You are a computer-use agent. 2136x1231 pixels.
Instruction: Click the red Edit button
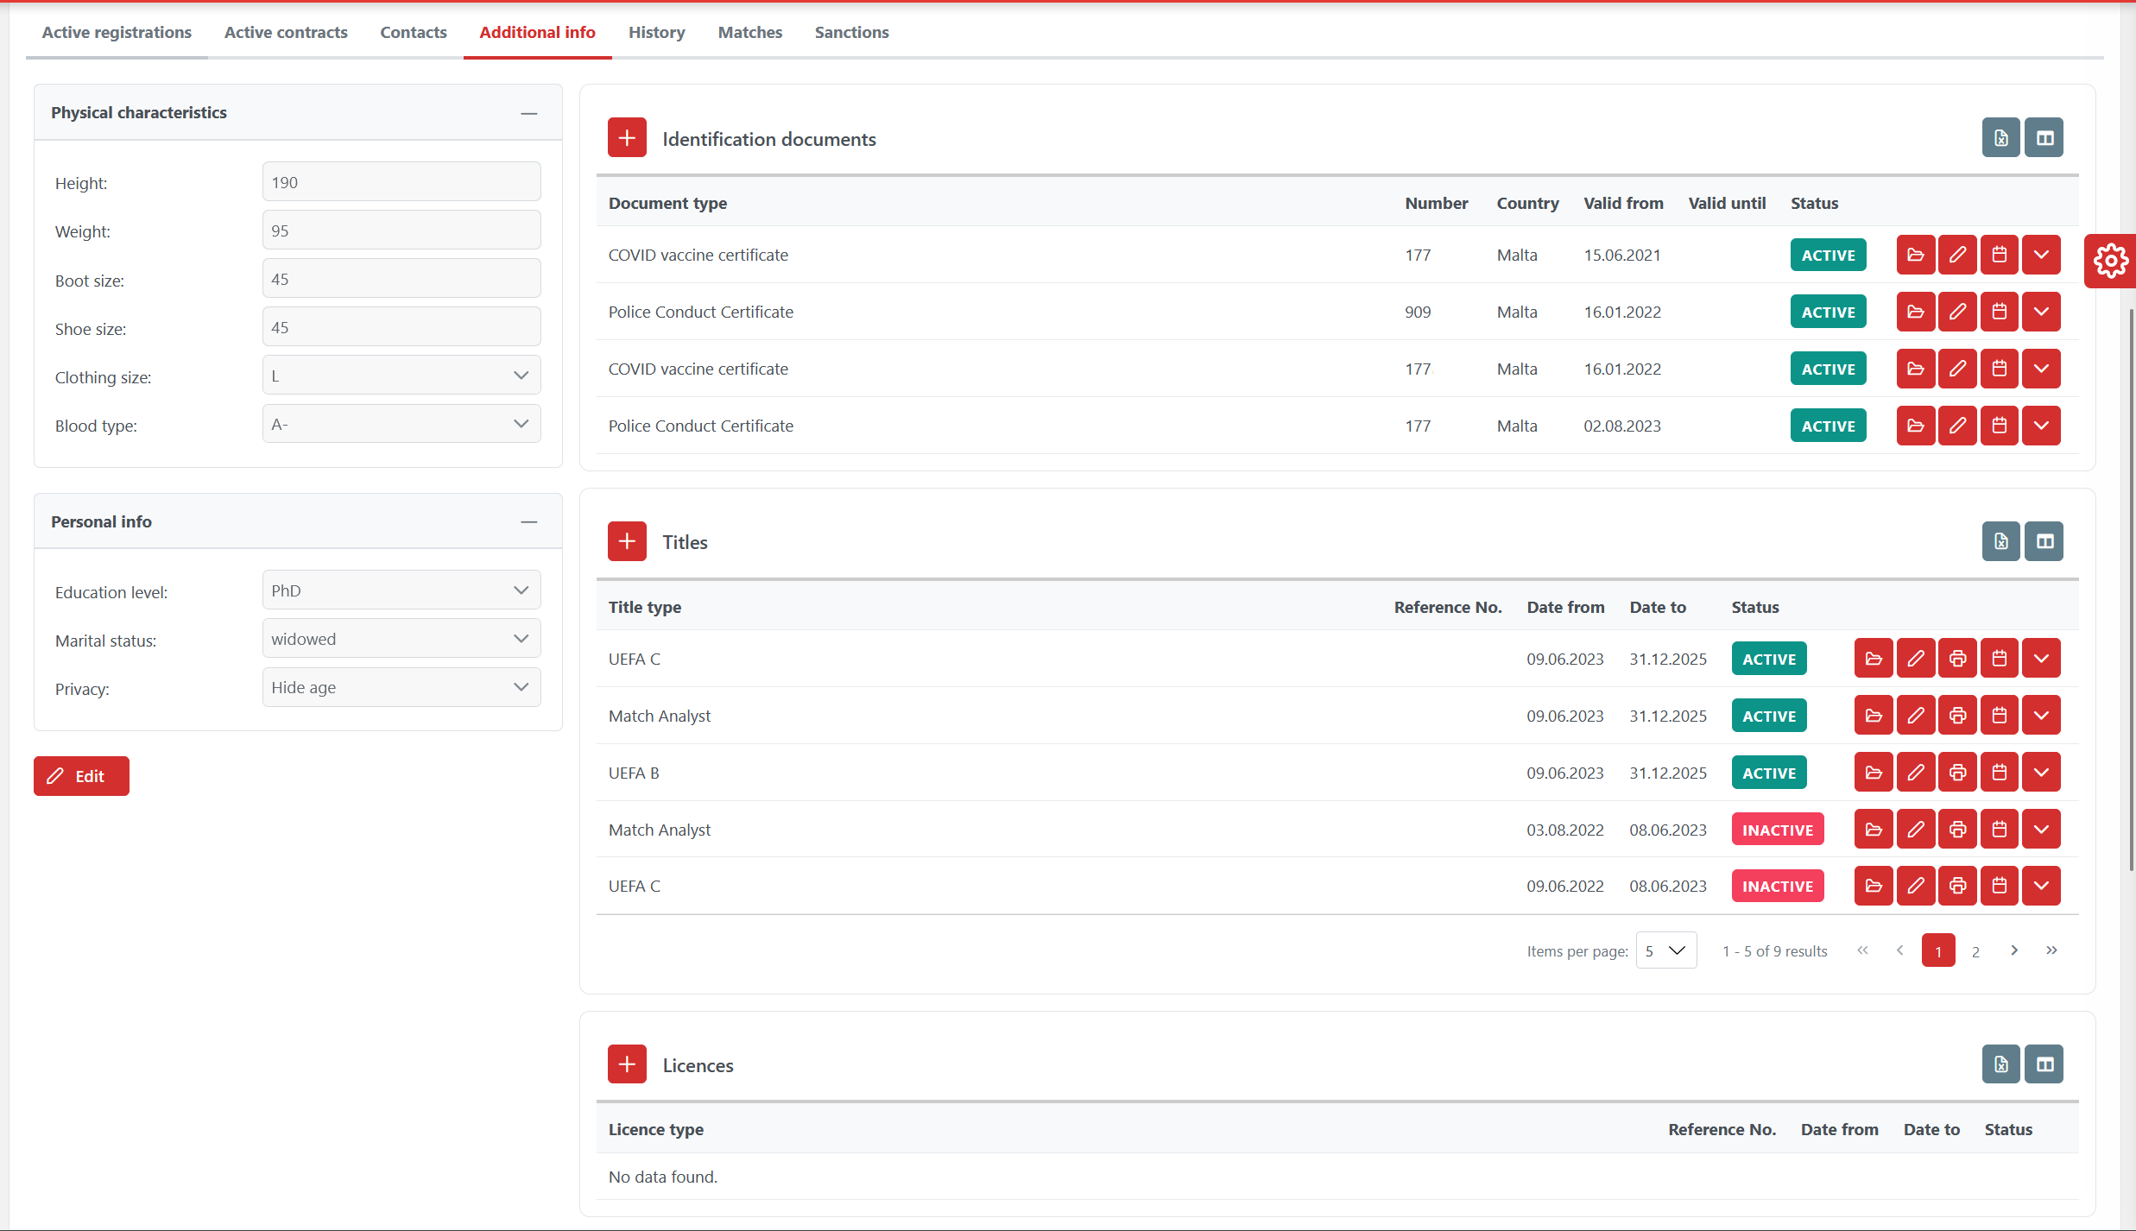[81, 776]
